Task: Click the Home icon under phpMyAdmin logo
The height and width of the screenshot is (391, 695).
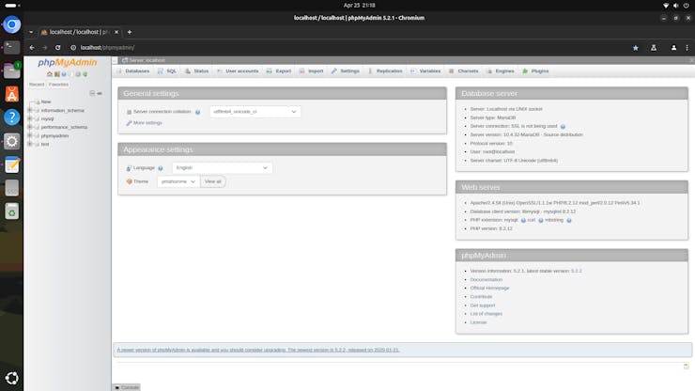Action: point(50,74)
